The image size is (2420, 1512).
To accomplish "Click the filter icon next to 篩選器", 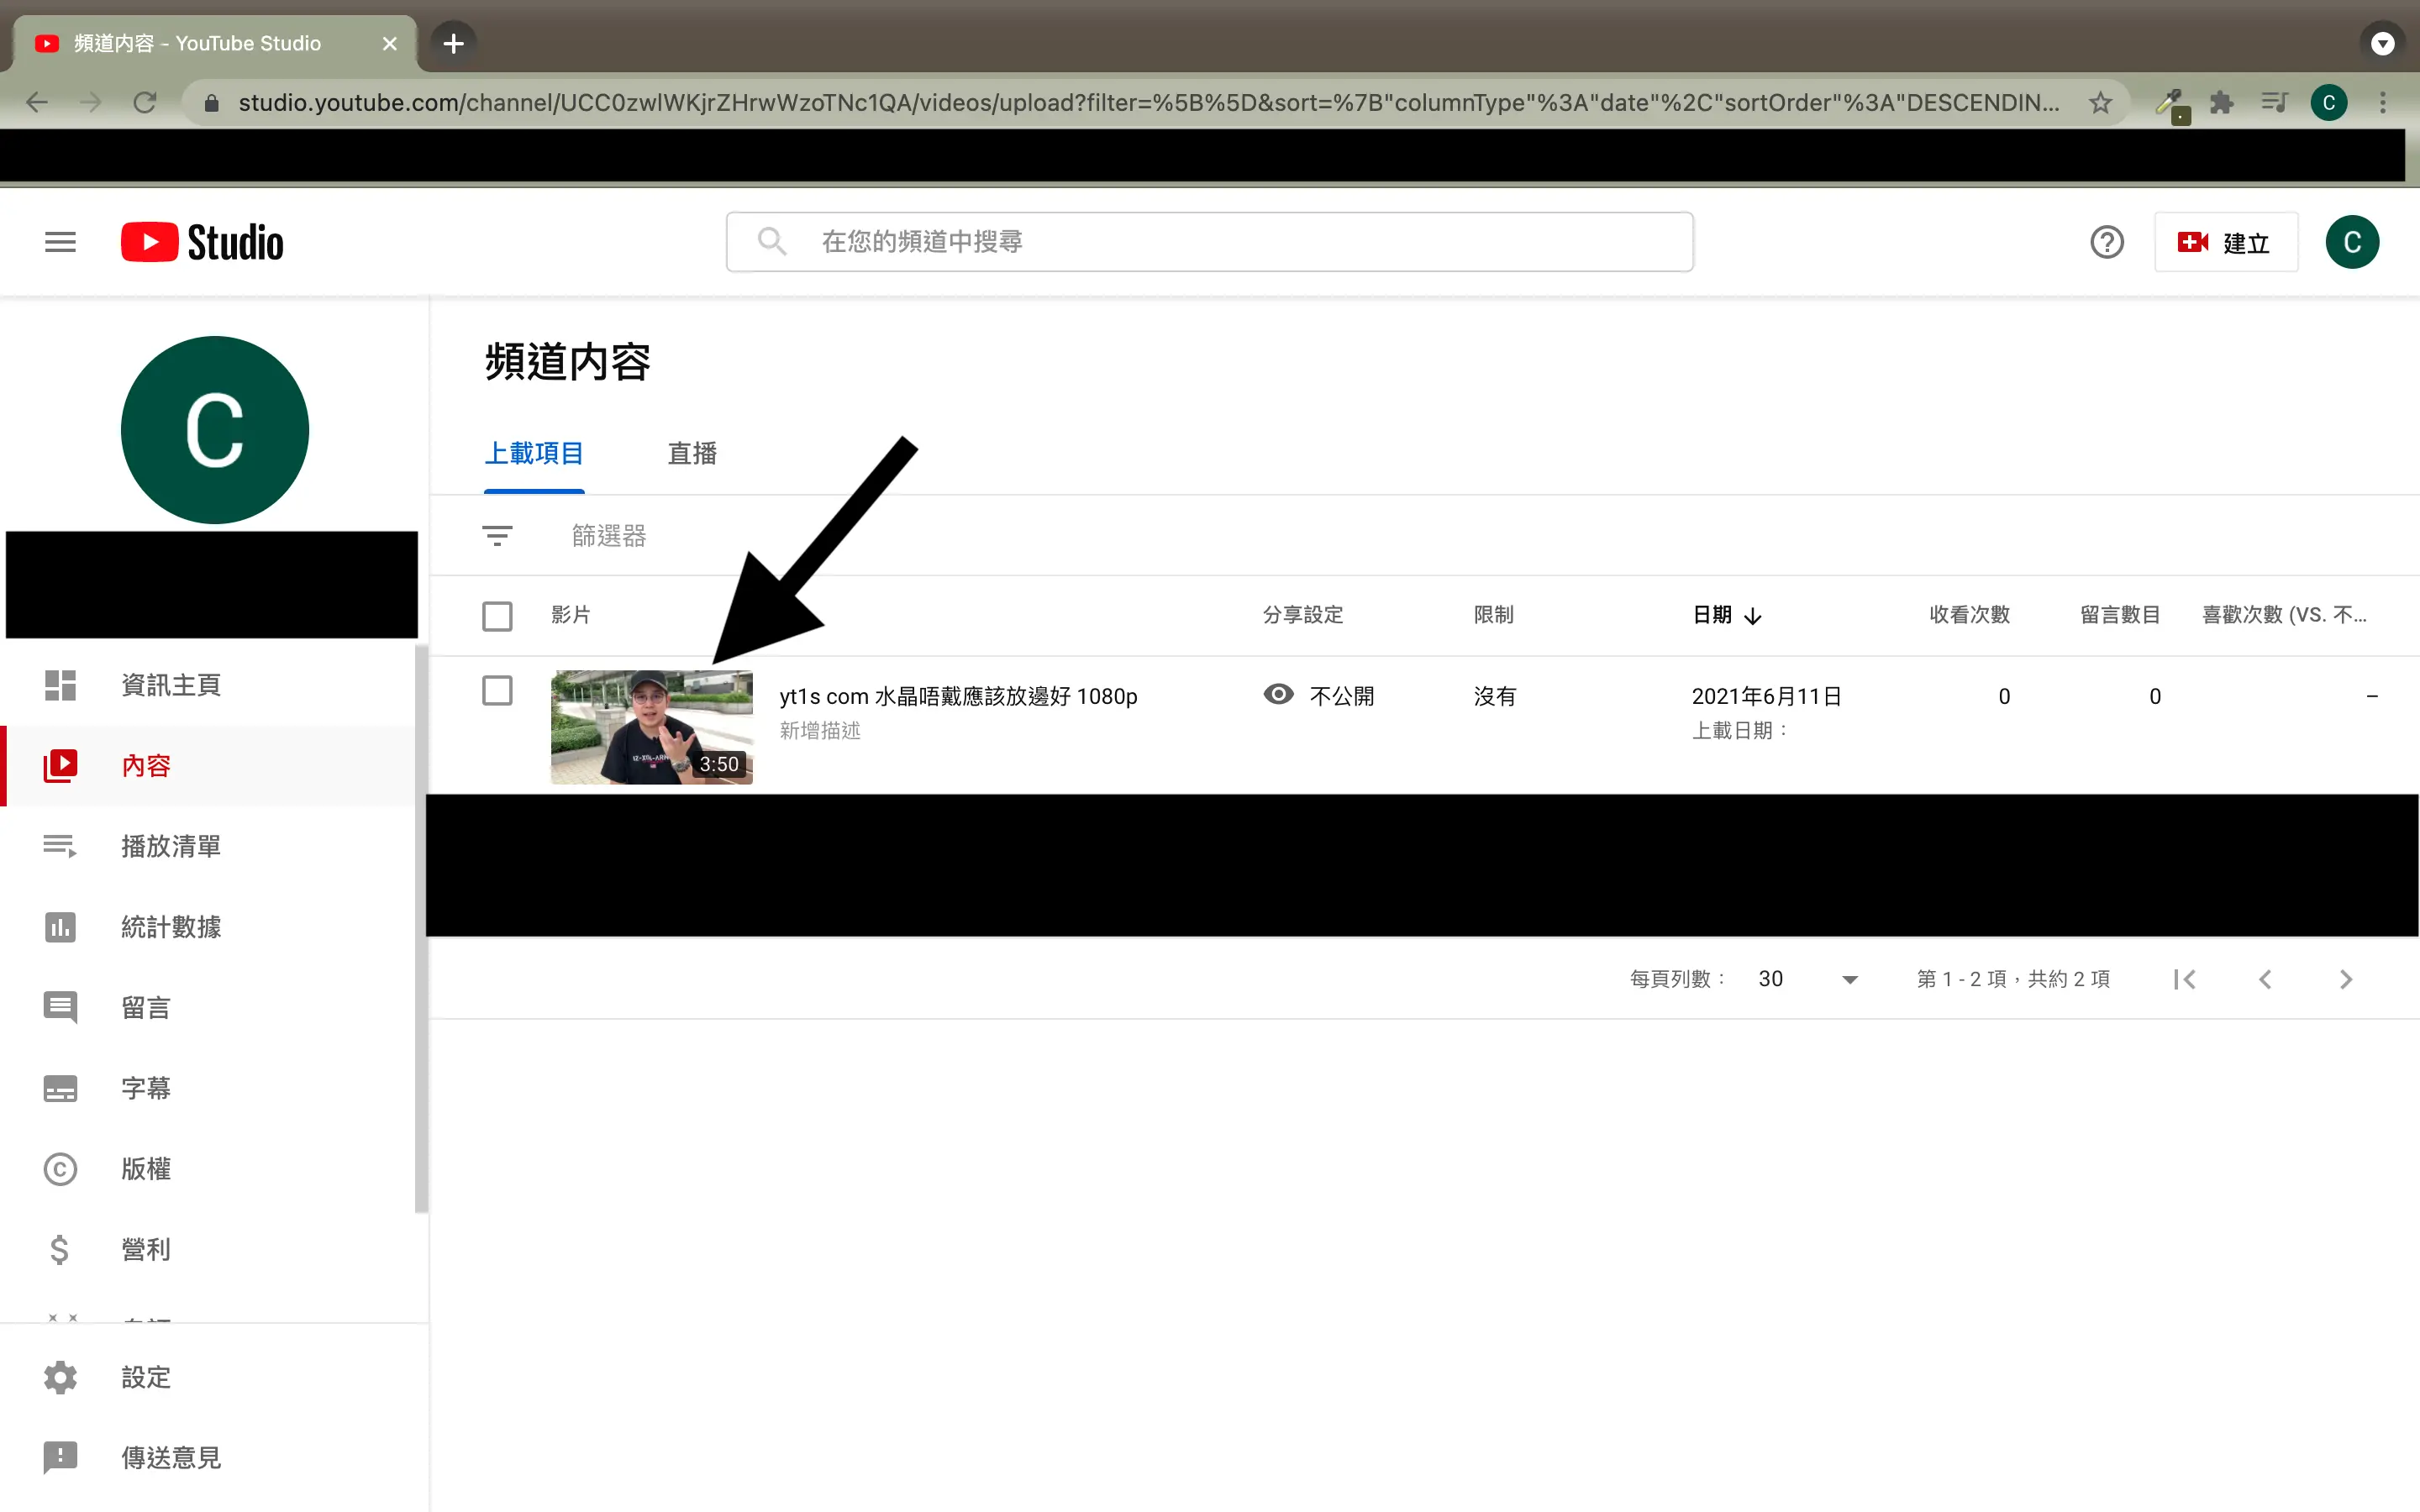I will click(x=497, y=536).
